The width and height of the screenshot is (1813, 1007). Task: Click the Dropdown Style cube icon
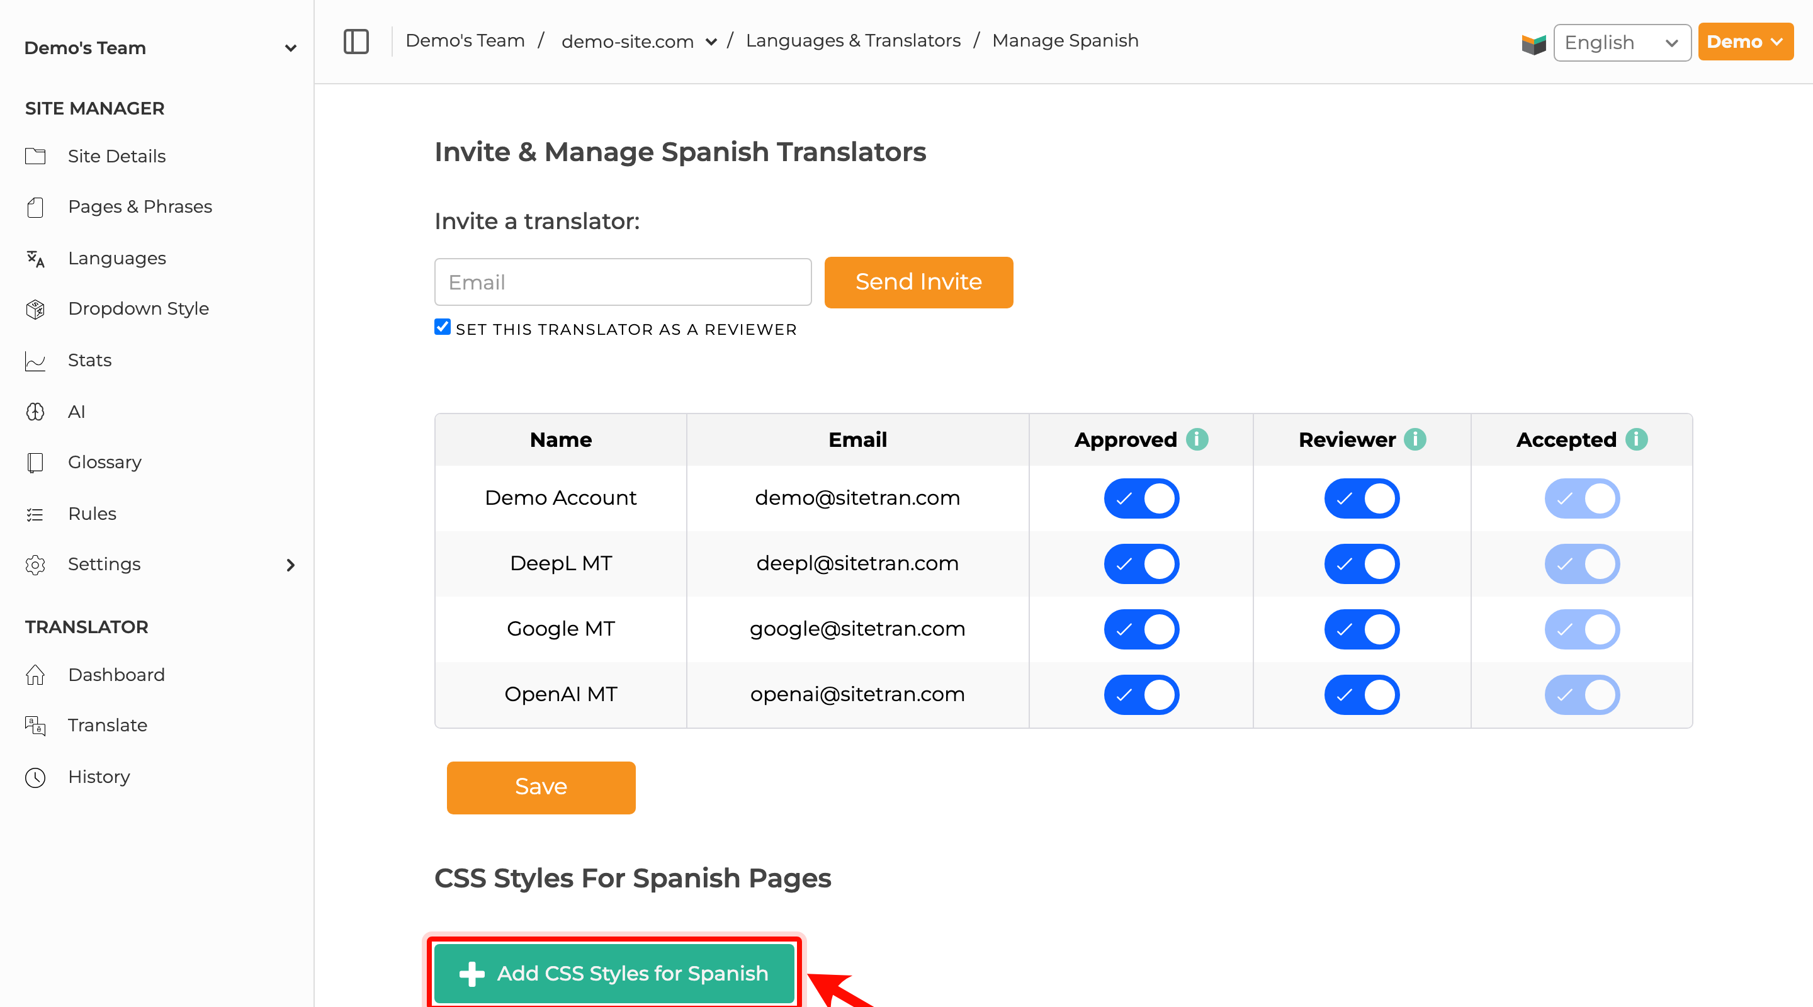(35, 309)
